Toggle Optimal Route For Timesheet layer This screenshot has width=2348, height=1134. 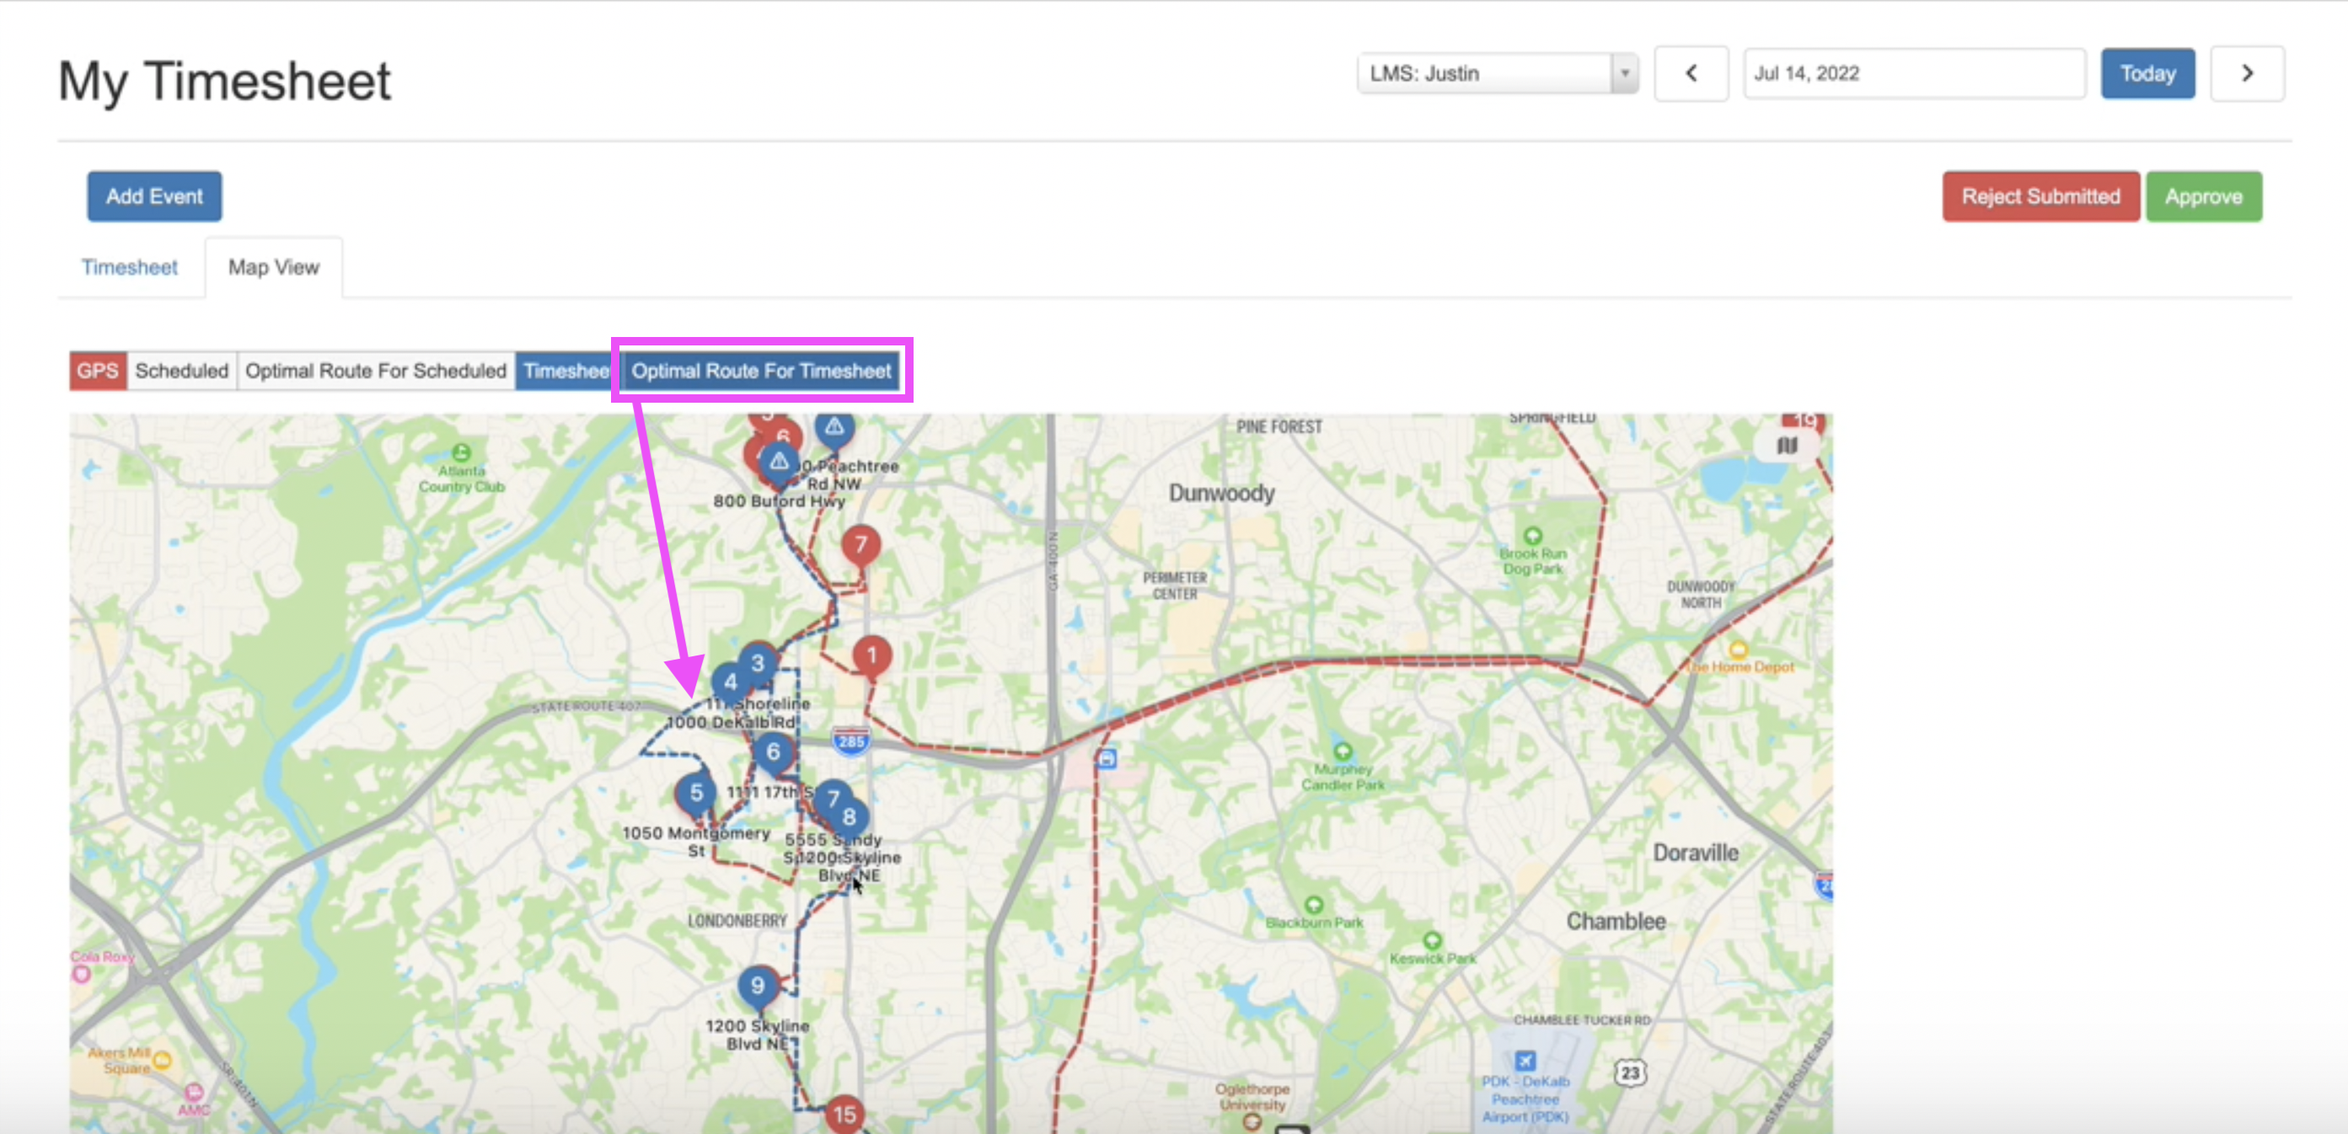point(761,371)
